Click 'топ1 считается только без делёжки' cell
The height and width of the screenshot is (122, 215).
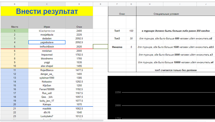click(176, 70)
